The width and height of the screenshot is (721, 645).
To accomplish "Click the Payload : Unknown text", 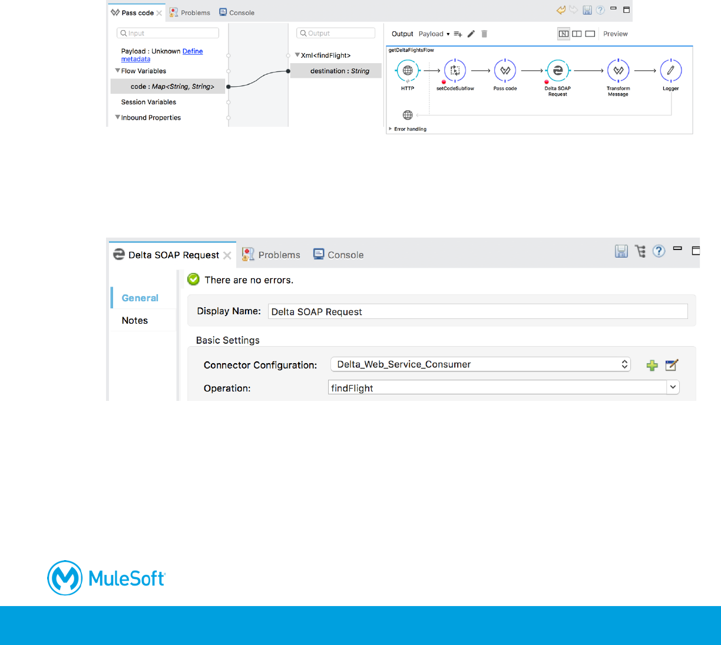I will tap(151, 51).
